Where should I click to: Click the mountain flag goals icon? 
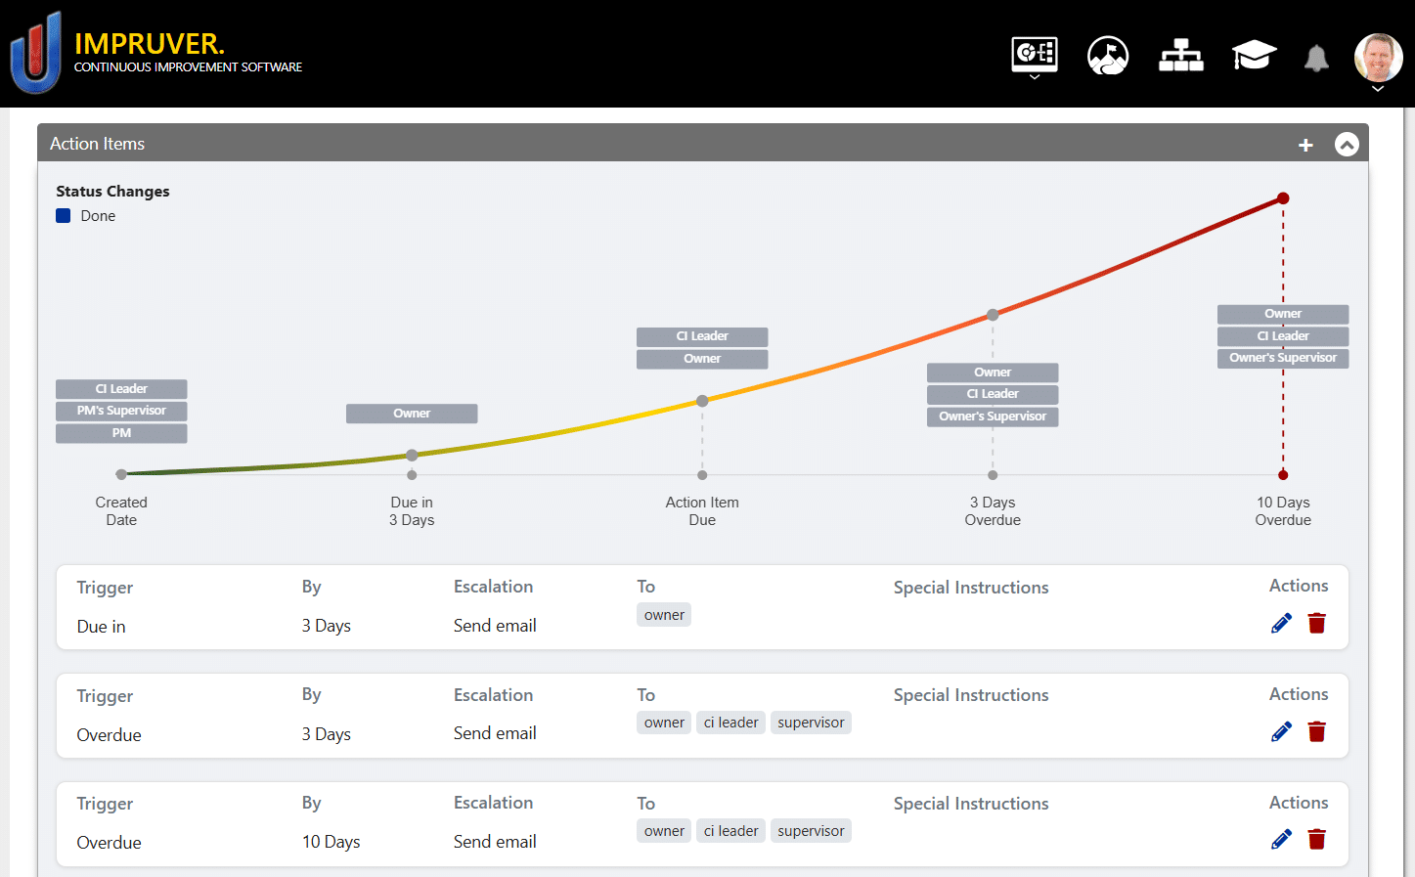click(1107, 56)
